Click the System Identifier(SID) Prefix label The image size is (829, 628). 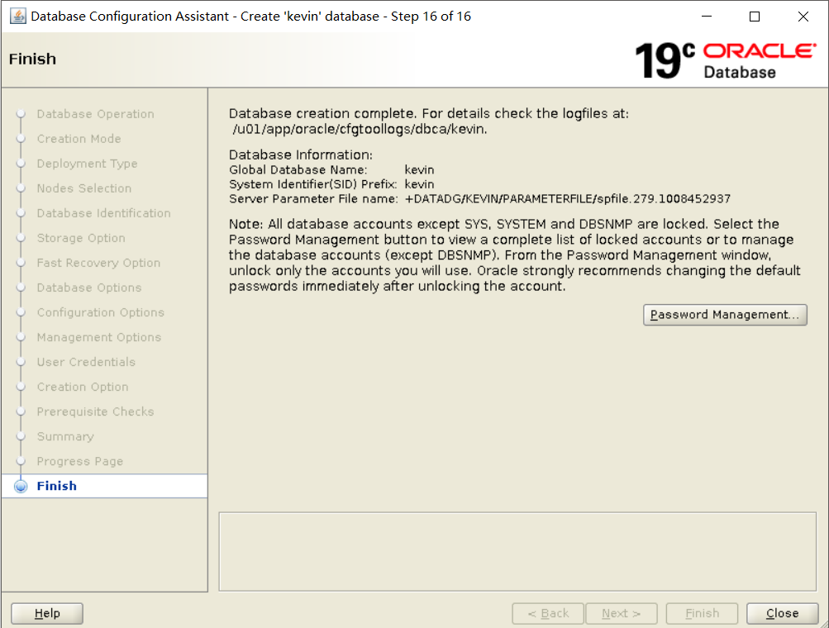[312, 184]
